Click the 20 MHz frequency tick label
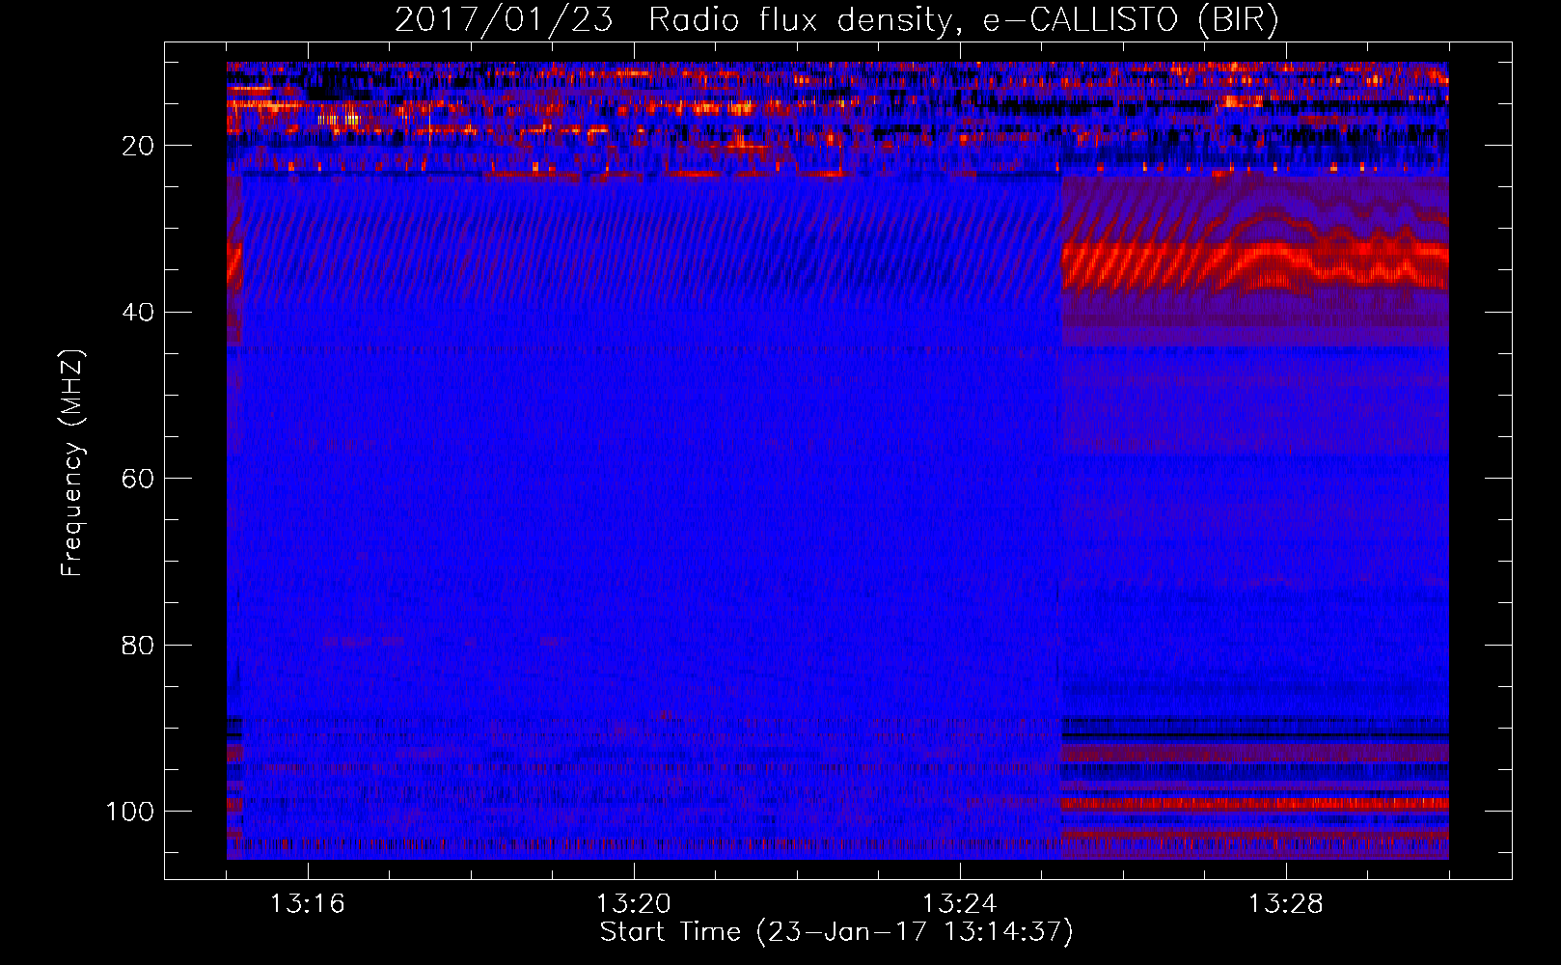Image resolution: width=1561 pixels, height=965 pixels. (x=138, y=146)
